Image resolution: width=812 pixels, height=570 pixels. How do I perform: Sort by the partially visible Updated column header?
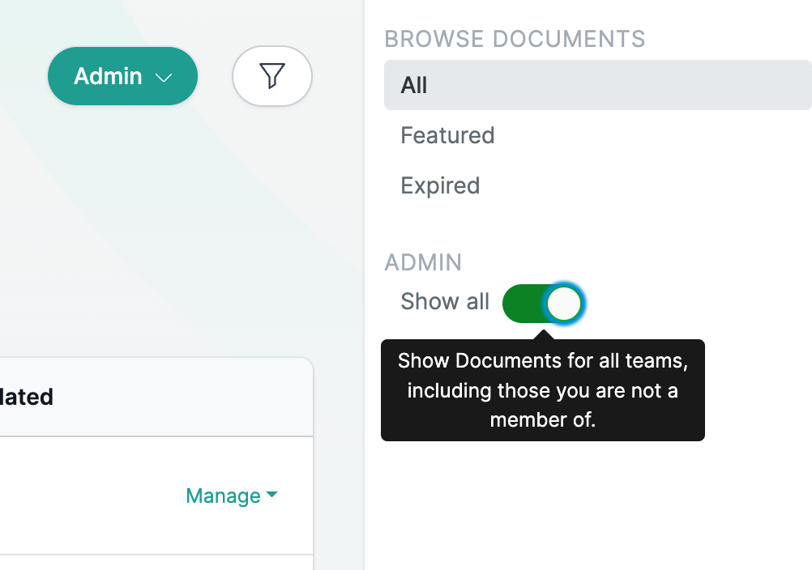pos(26,397)
